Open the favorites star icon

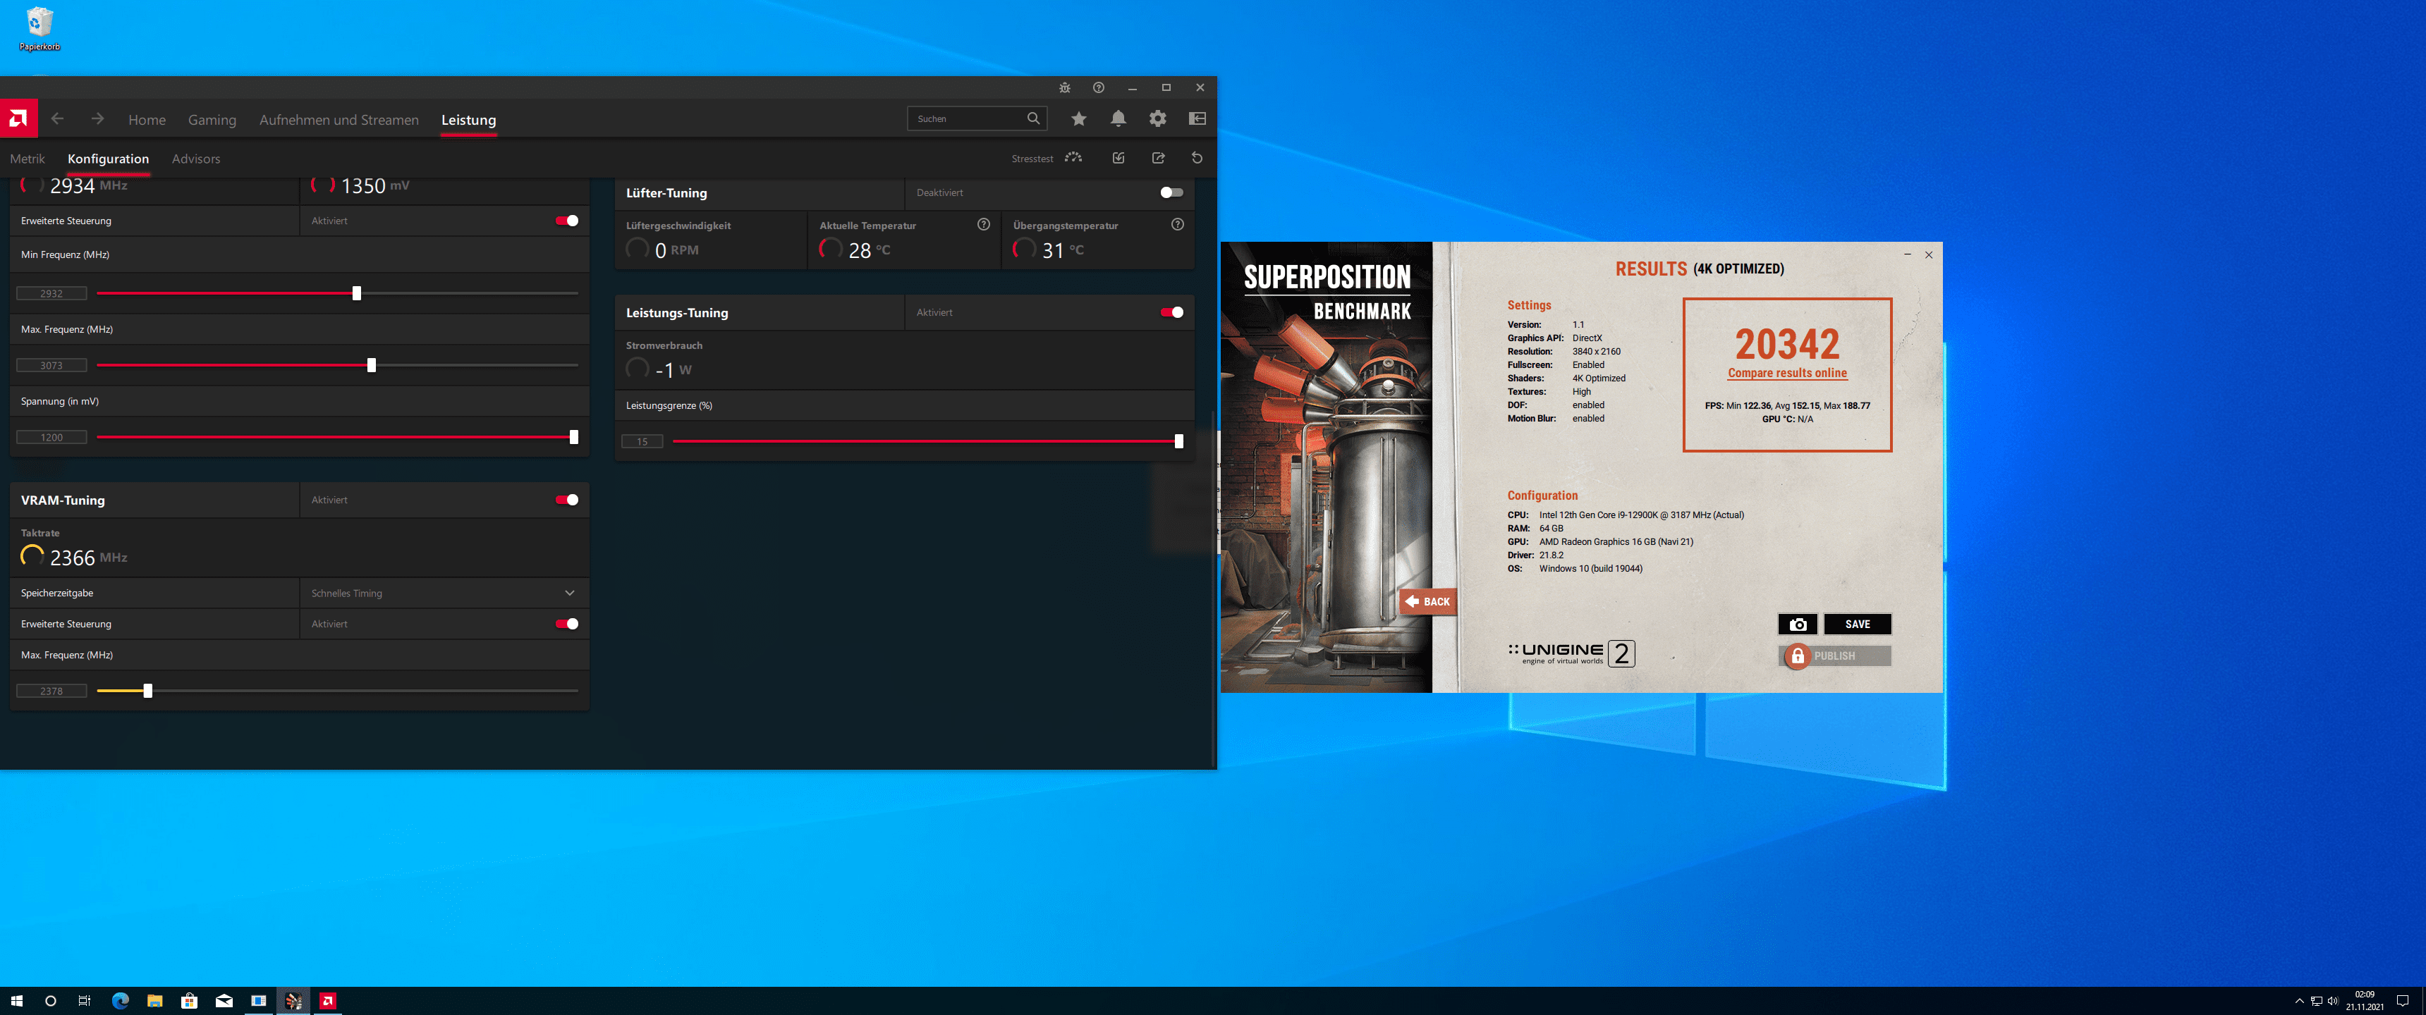[x=1078, y=118]
